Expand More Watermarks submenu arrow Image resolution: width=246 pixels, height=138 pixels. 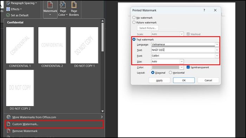tap(102, 117)
